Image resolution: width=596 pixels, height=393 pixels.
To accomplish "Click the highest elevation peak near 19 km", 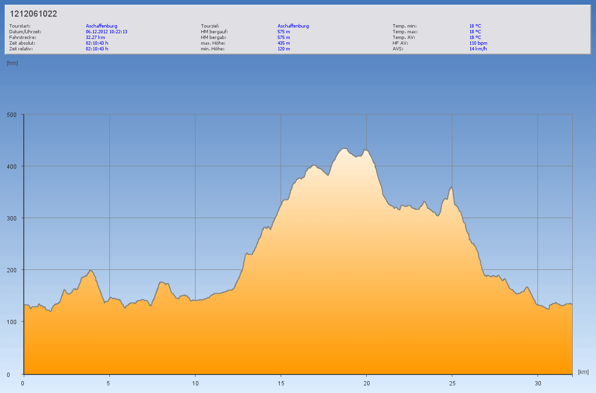I will click(x=344, y=149).
